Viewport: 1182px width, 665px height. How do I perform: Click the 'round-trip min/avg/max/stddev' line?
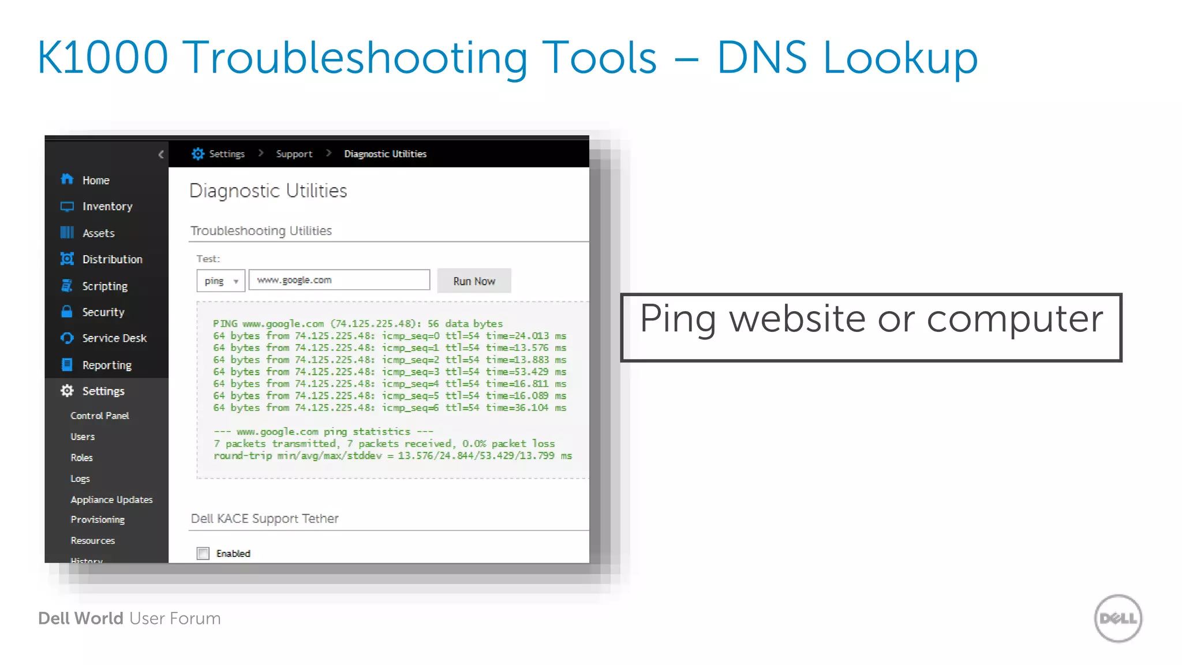[392, 456]
